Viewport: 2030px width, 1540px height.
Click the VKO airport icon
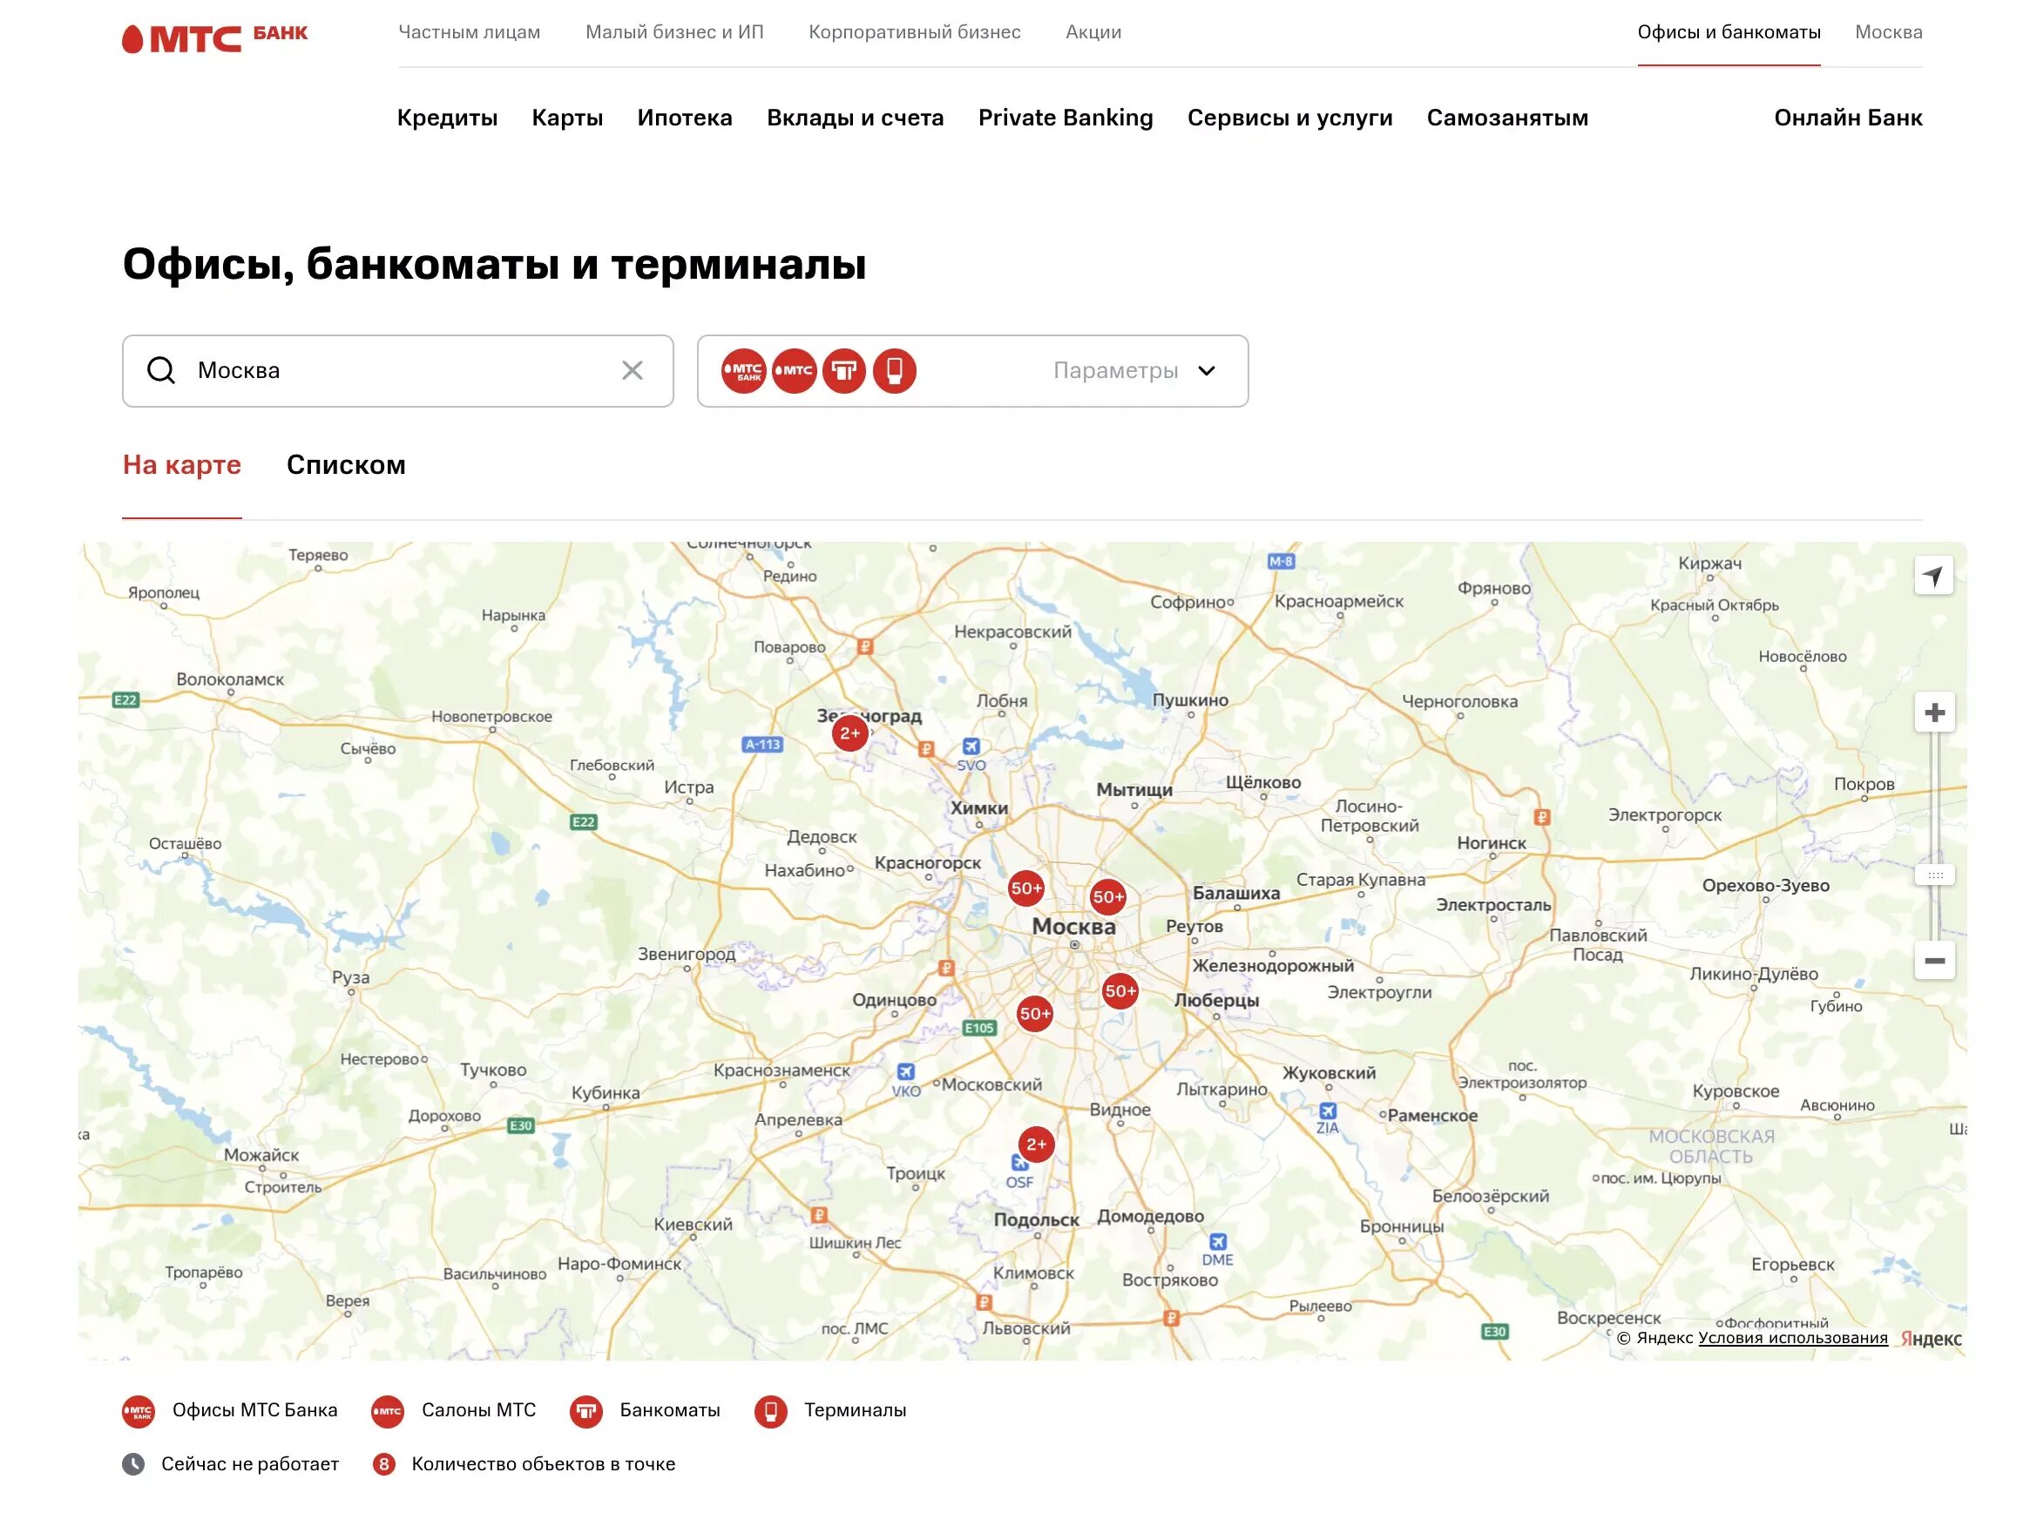pos(906,1072)
